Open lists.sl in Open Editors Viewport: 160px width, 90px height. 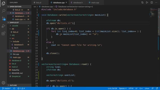click(19, 10)
